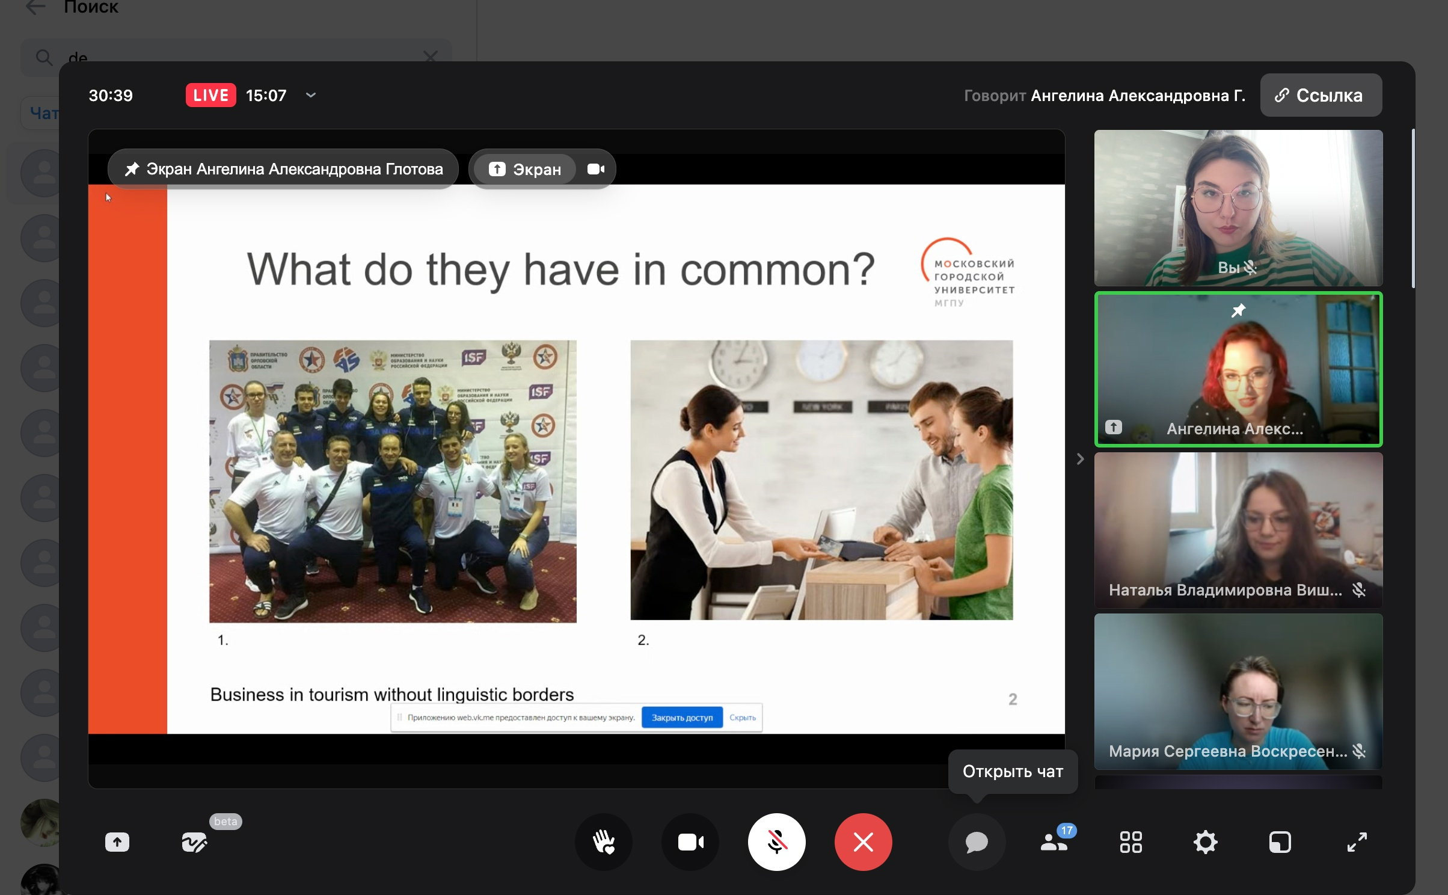This screenshot has height=895, width=1448.
Task: Minimize call to picture-in-picture window
Action: (x=1280, y=842)
